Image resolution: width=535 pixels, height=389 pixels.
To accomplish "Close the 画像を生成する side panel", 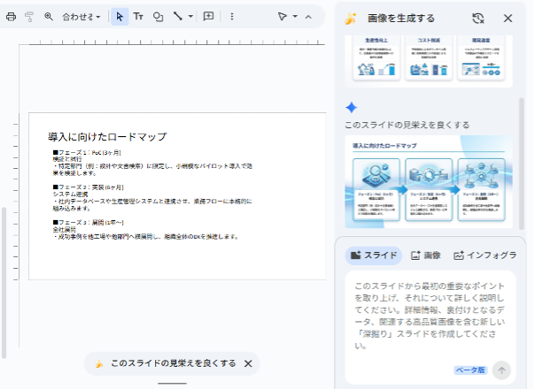I will (x=508, y=18).
